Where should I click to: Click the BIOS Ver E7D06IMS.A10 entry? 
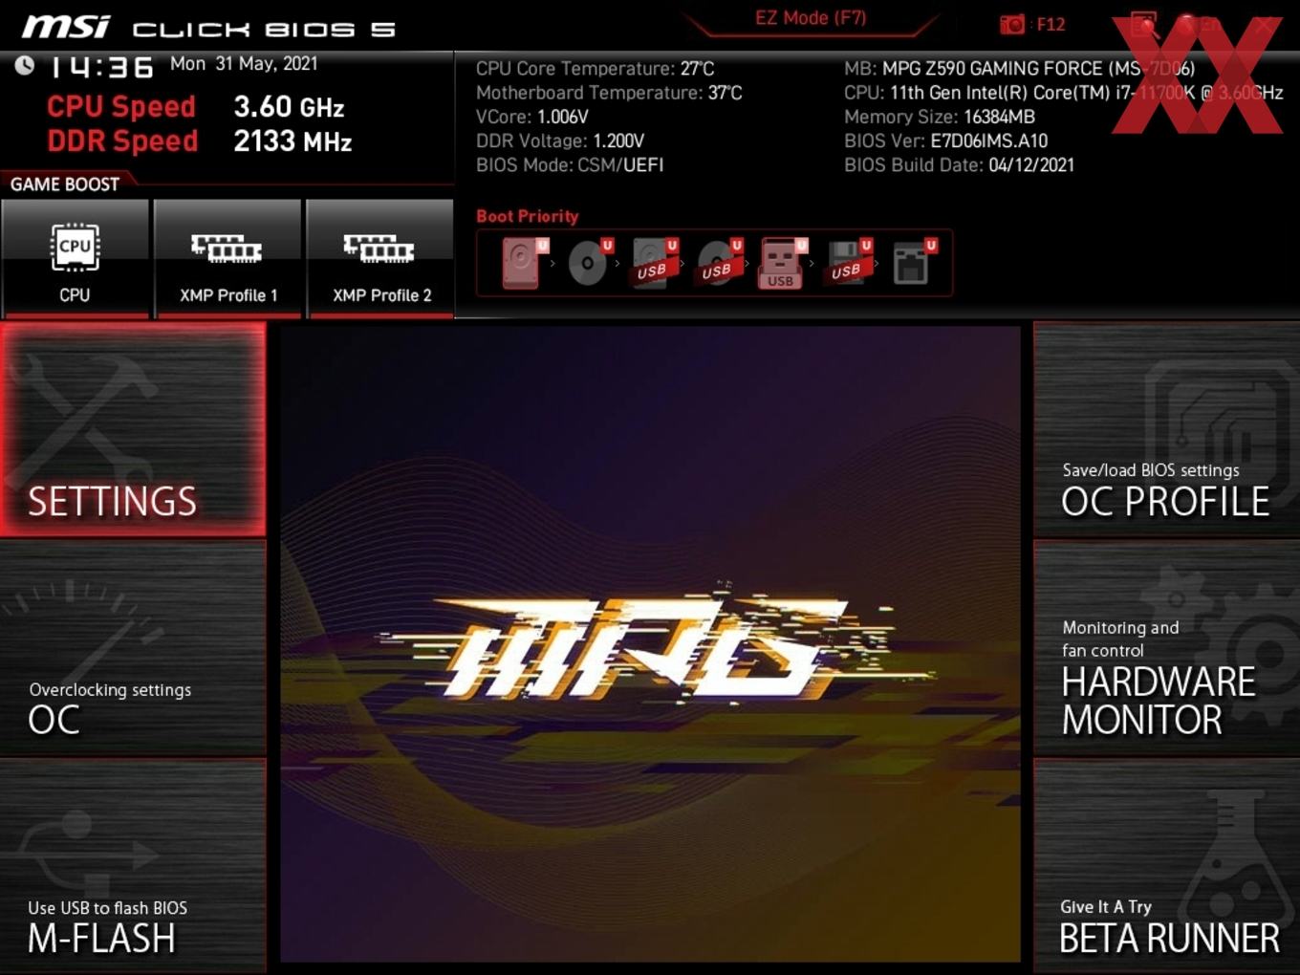945,141
